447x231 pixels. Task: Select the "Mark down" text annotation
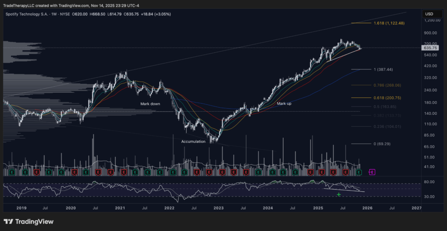click(x=150, y=104)
